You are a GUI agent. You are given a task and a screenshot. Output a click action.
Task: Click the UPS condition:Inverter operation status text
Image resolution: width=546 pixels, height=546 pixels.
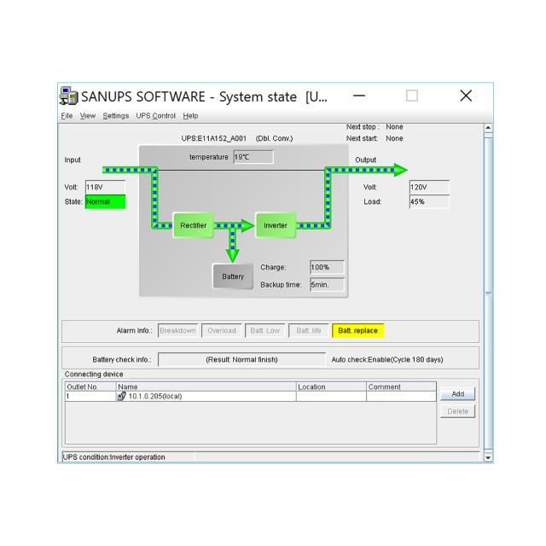113,457
